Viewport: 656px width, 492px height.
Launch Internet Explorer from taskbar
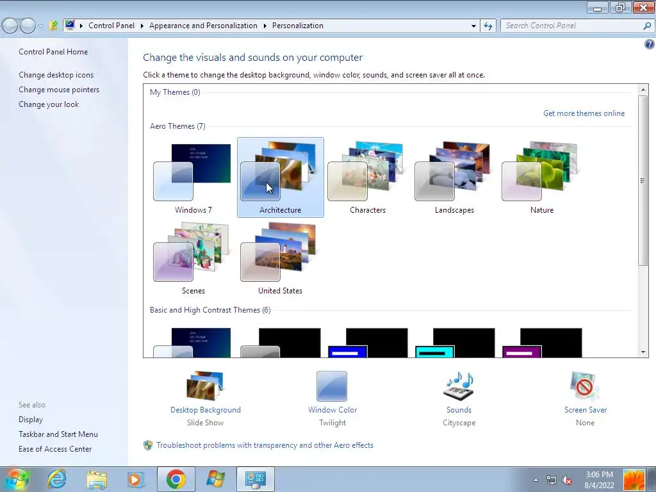56,479
